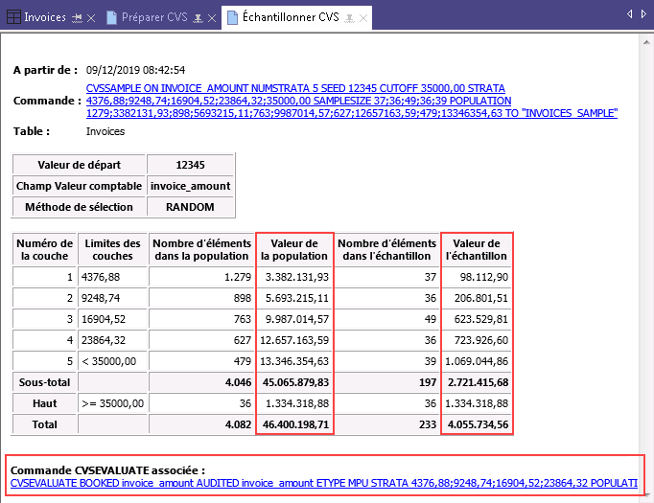Click the 'Valeur de l'échantillon' column header
Viewport: 654px width, 503px height.
477,250
